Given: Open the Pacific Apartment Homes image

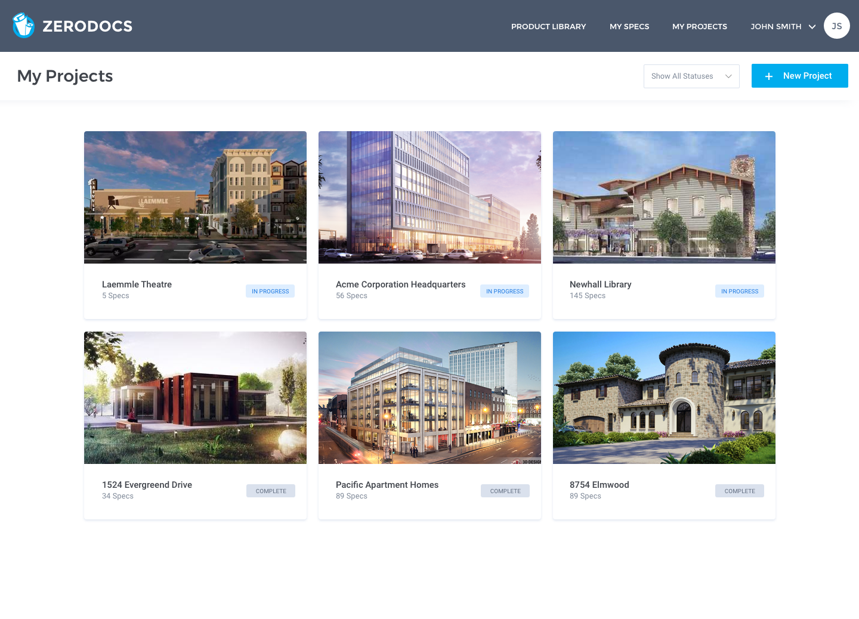Looking at the screenshot, I should point(429,398).
